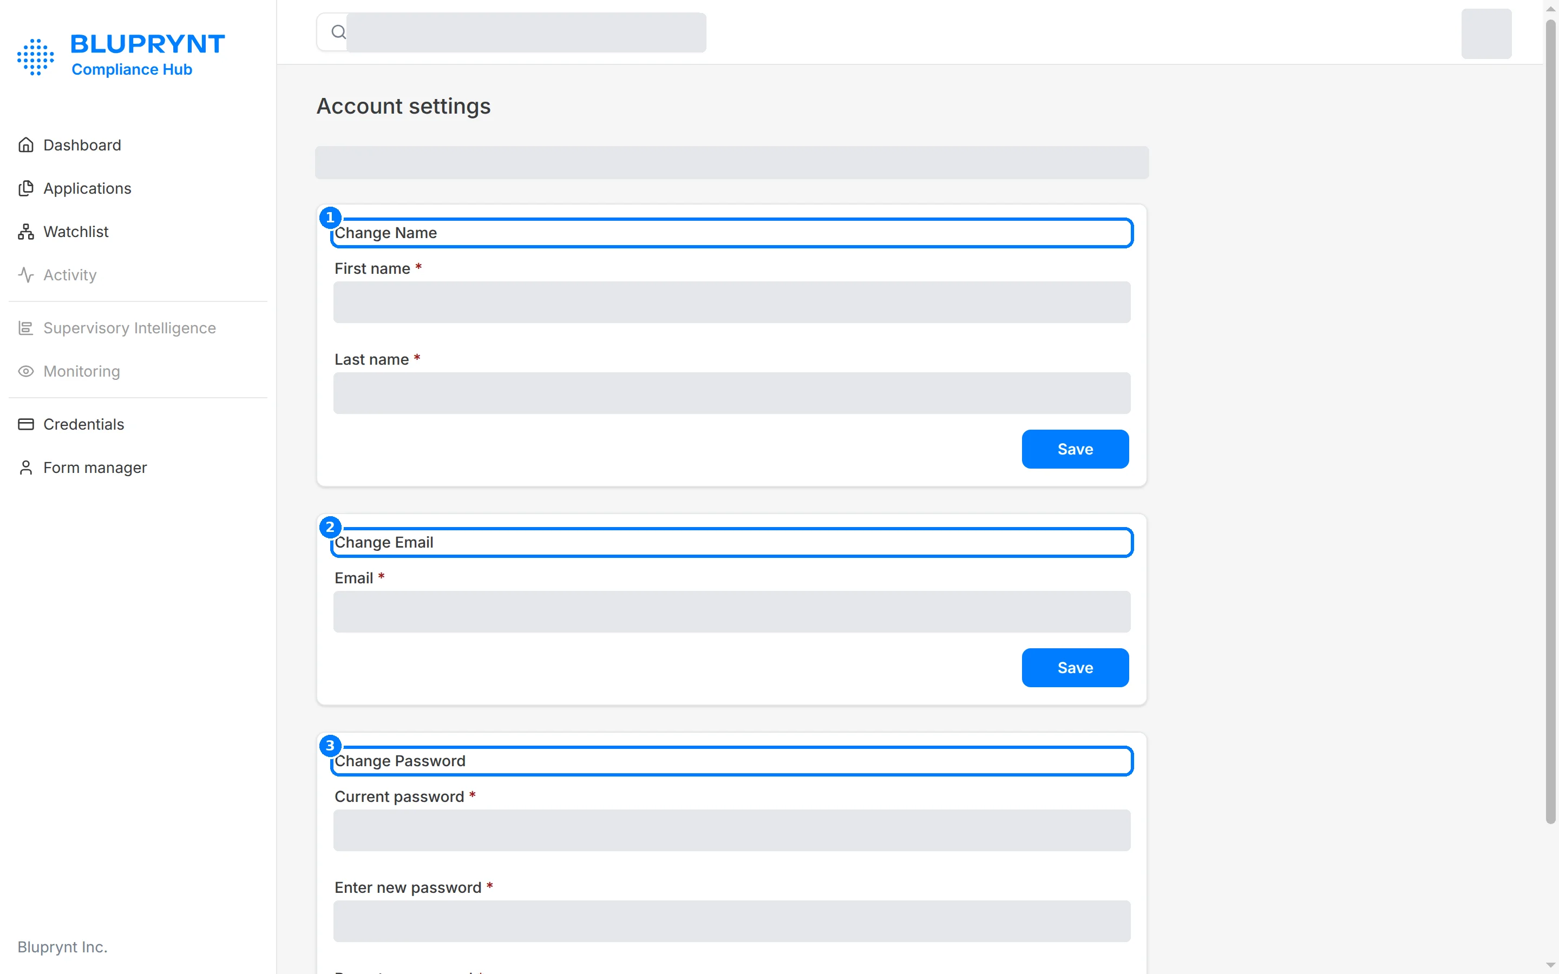Click the magnifier search icon
Screen dimensions: 1559x974
[338, 31]
